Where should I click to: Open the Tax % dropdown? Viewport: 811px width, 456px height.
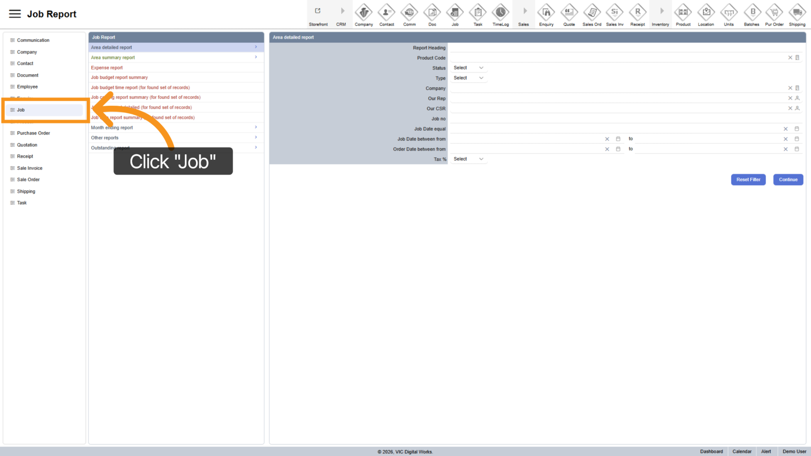click(x=468, y=159)
